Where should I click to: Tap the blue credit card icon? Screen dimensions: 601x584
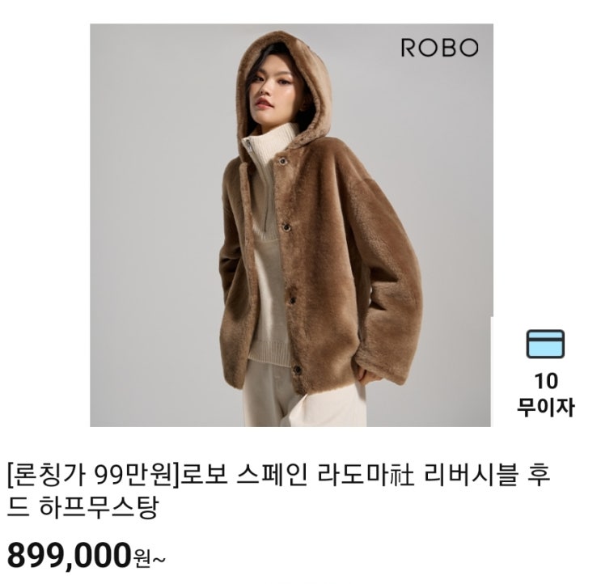(545, 344)
